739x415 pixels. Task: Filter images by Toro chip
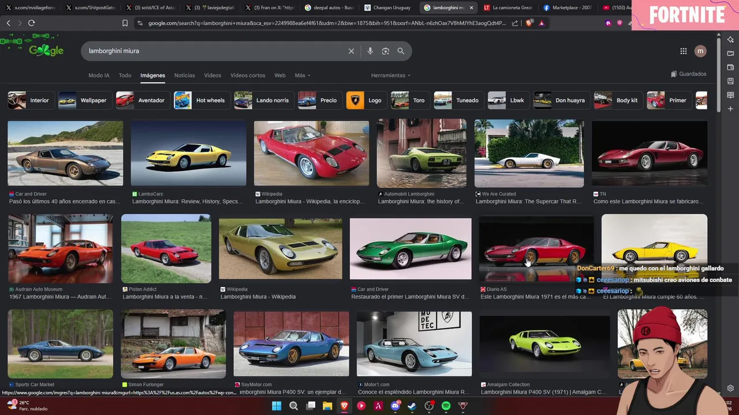point(409,100)
